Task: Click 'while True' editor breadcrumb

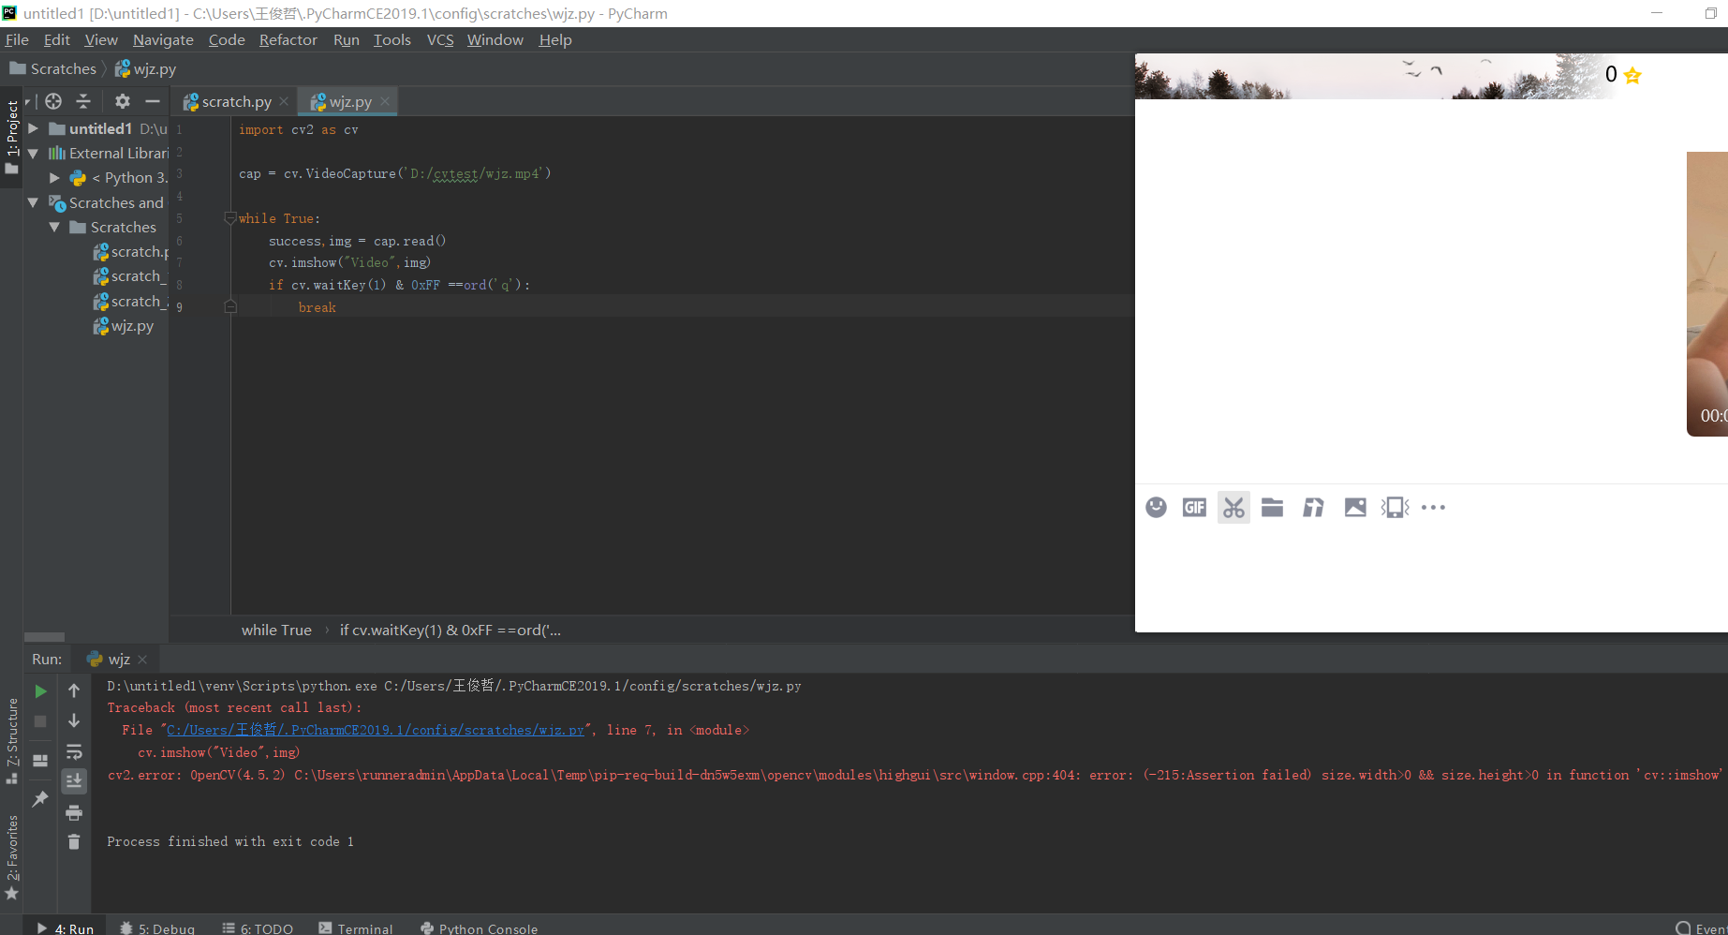Action: coord(276,630)
